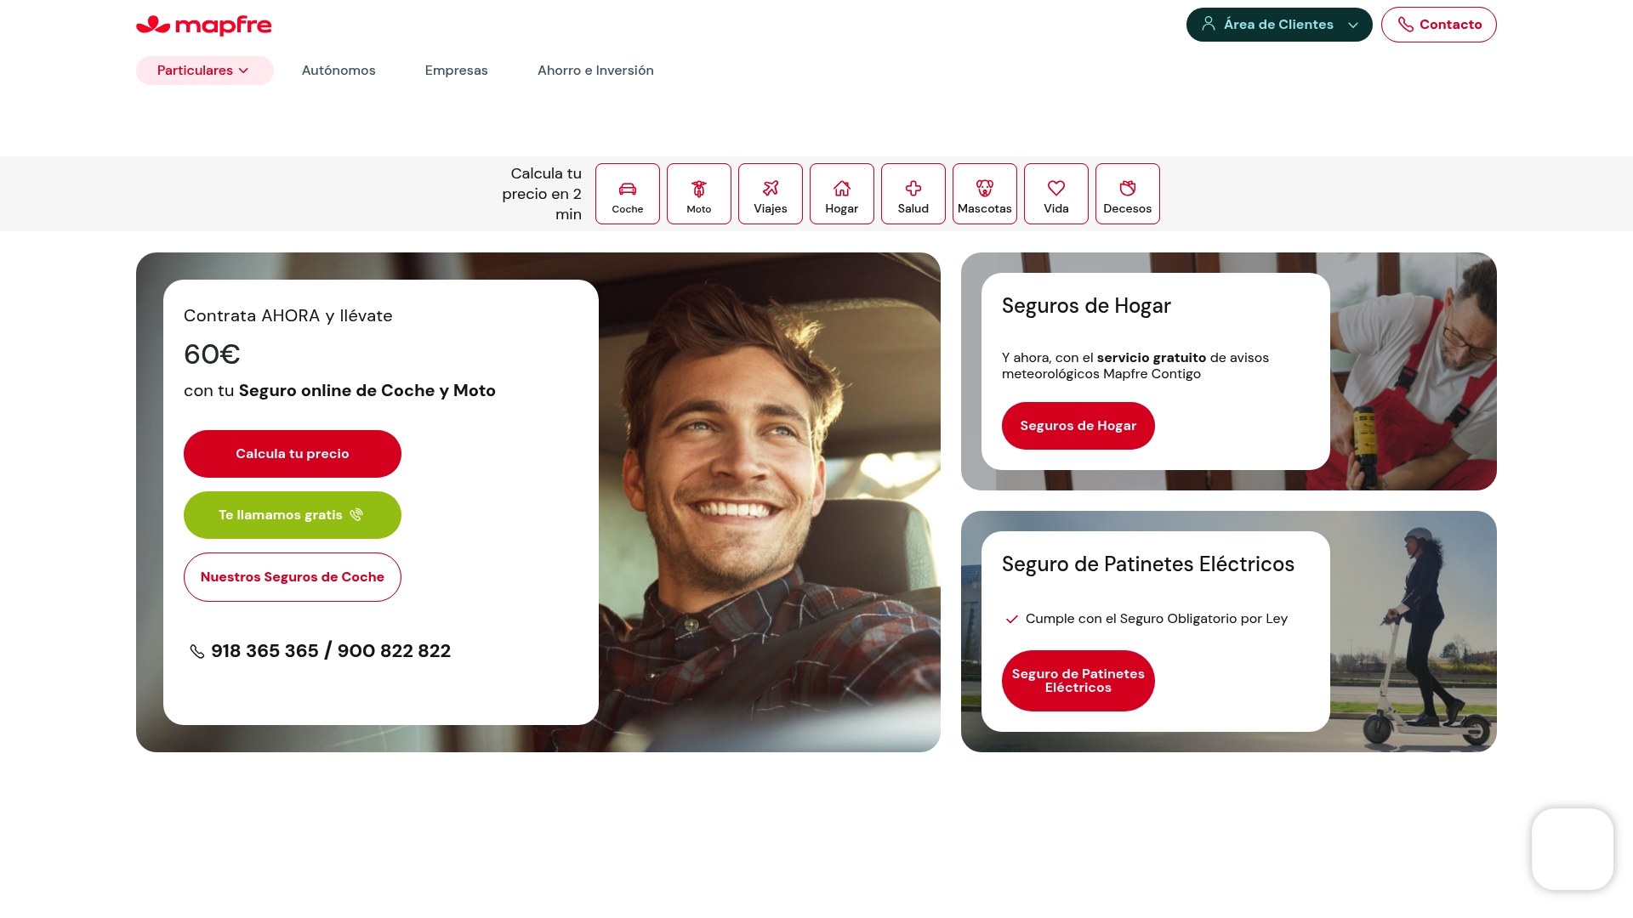Click the 60€ offer text

click(x=212, y=354)
